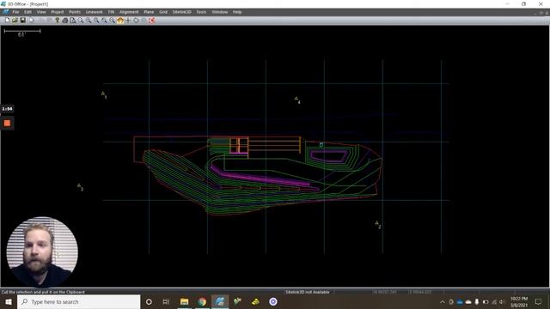Click the third magnifier zoom icon

[96, 21]
